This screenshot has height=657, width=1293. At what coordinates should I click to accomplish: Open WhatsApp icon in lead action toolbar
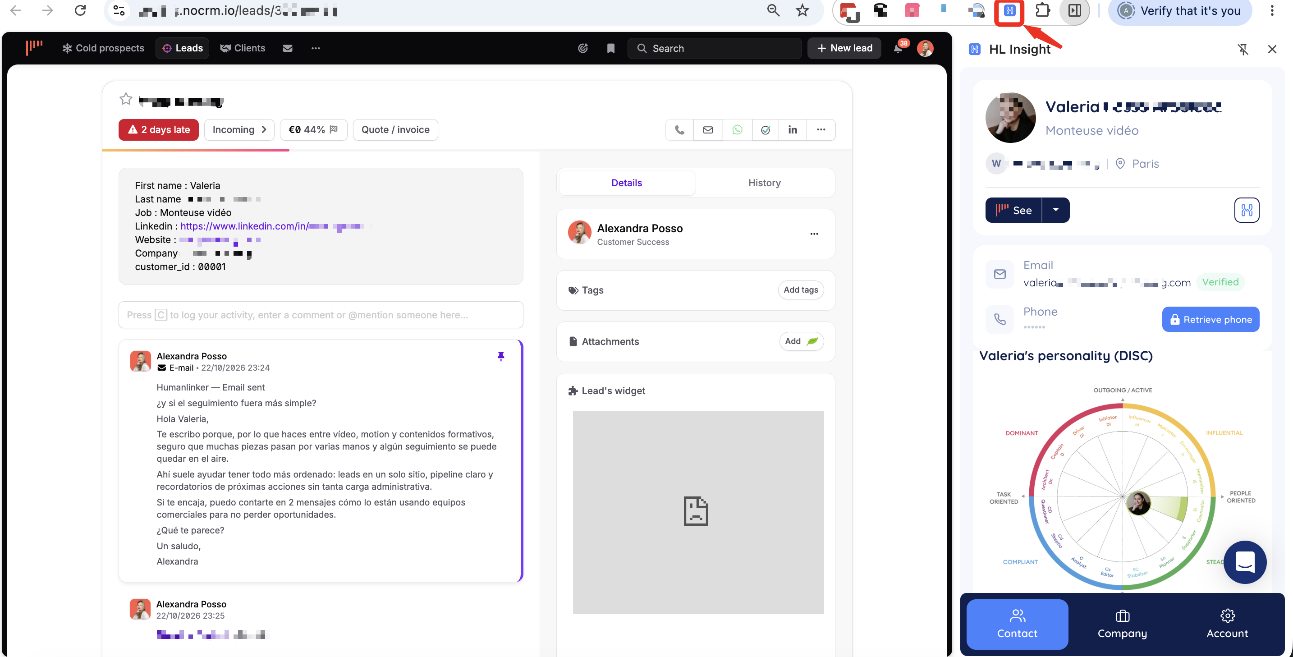[737, 130]
